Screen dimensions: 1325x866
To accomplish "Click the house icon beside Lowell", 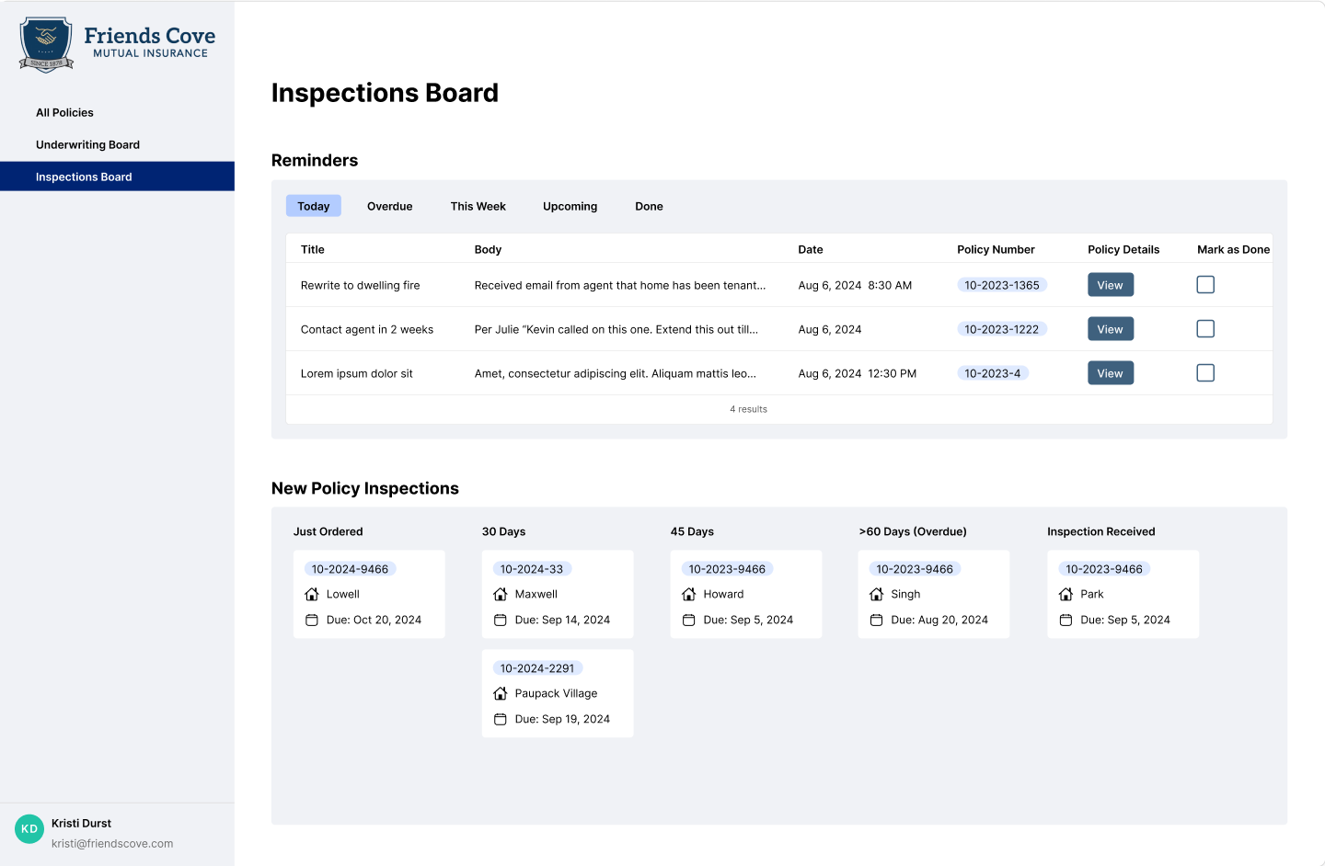I will click(x=312, y=595).
